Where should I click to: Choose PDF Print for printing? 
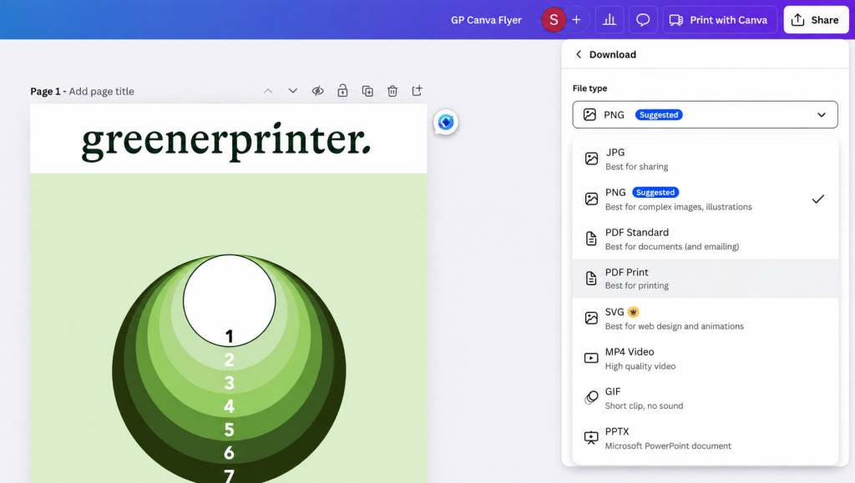[705, 279]
